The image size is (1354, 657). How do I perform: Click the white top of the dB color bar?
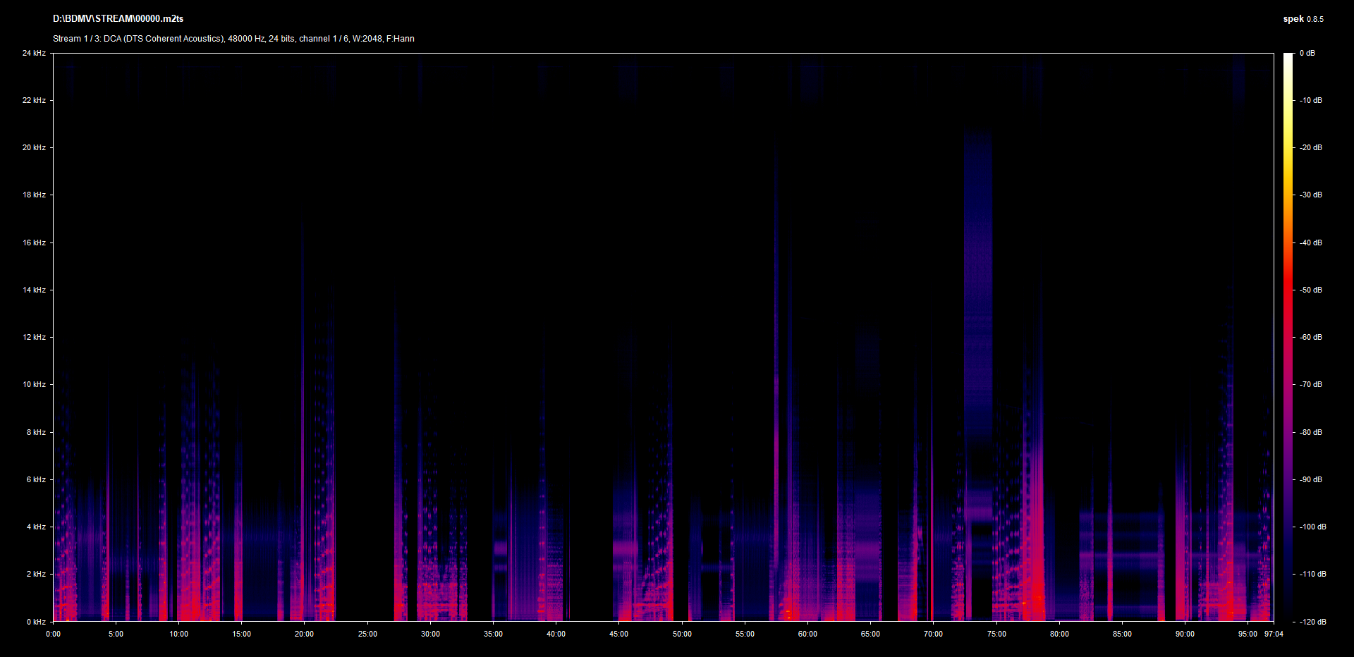coord(1288,58)
